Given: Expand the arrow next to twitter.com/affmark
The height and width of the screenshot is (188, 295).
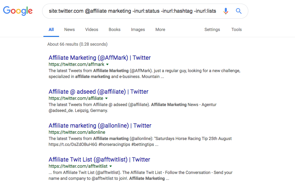Looking at the screenshot, I should tap(107, 65).
